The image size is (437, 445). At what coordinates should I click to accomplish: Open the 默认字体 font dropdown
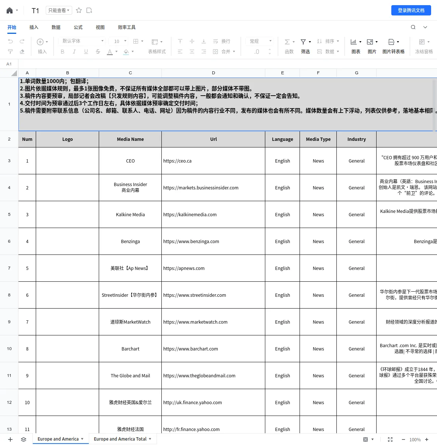(x=82, y=41)
